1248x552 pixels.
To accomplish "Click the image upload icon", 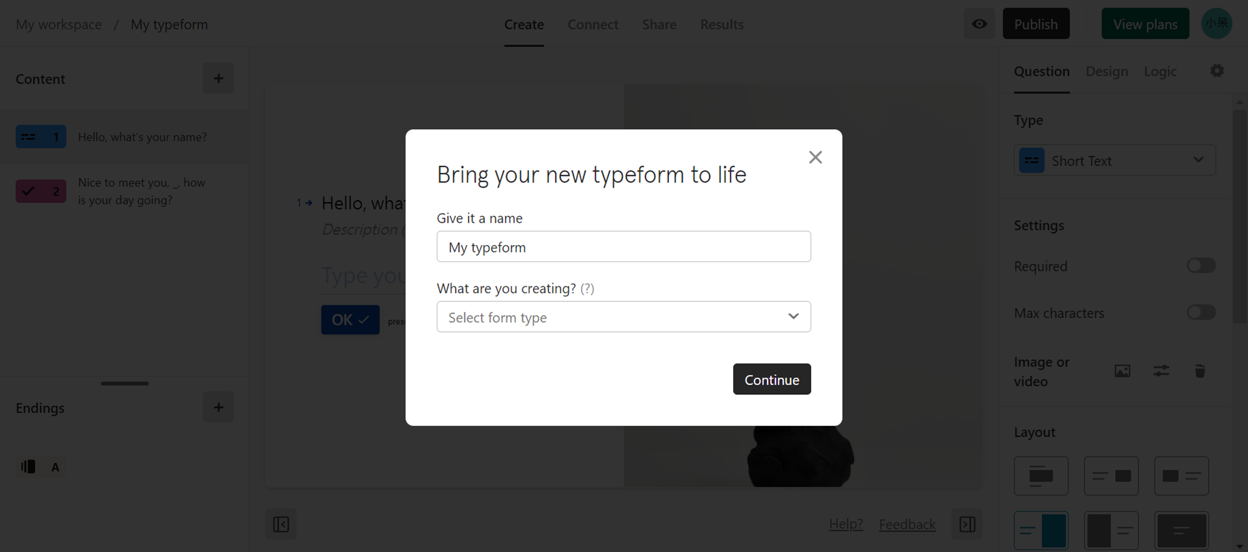I will pos(1123,371).
